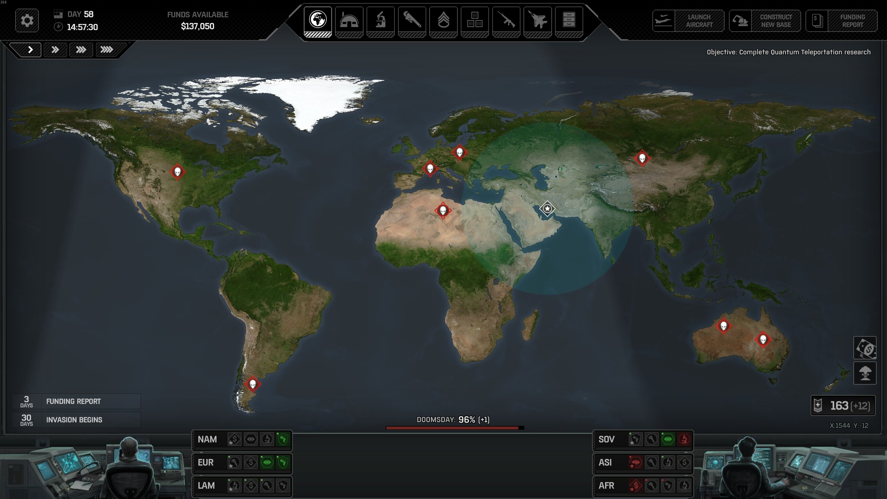Click the LAM science microscope icon
Screen dimensions: 887x499
tap(234, 485)
